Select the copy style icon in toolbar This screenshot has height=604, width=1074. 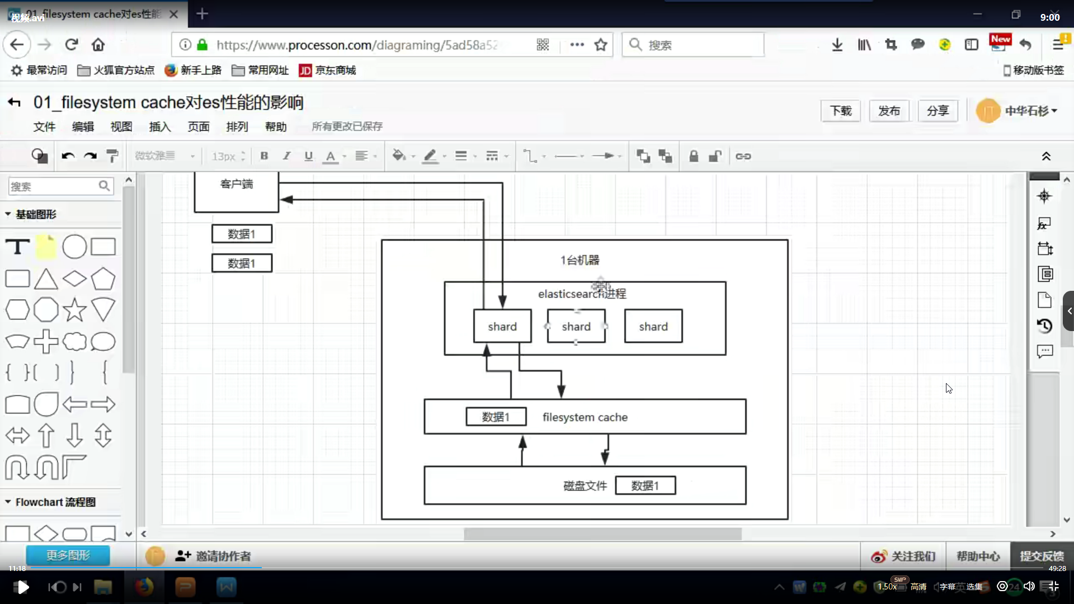(114, 155)
